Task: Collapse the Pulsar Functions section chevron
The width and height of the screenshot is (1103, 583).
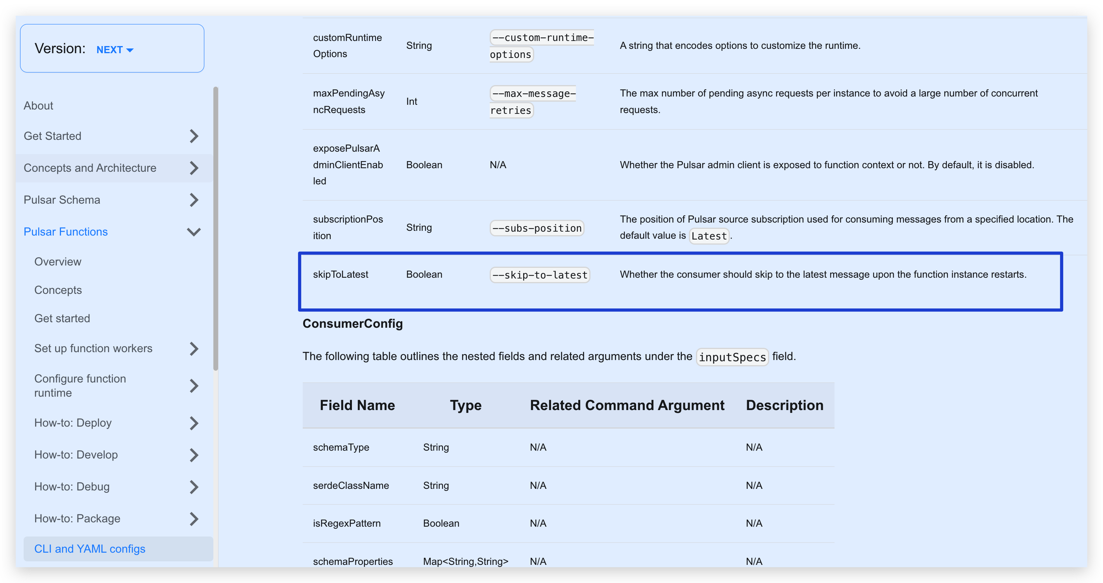Action: (194, 232)
